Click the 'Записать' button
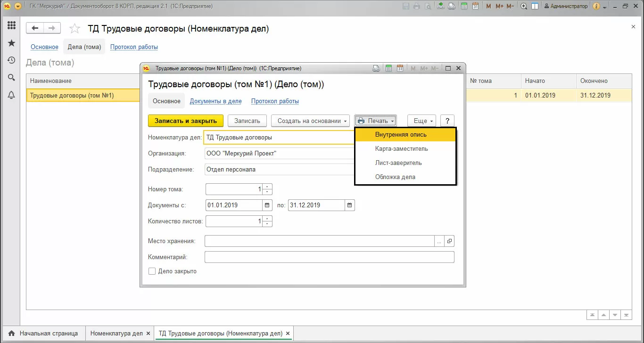644x343 pixels. point(247,121)
